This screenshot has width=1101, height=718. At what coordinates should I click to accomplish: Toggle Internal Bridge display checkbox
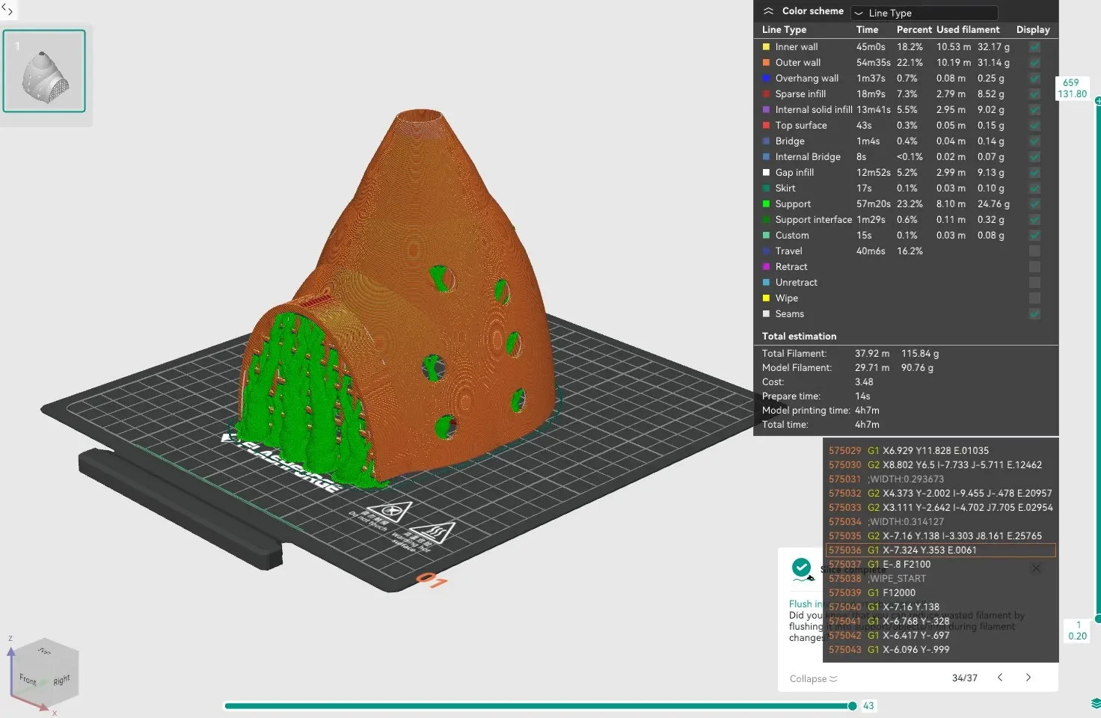(x=1034, y=156)
